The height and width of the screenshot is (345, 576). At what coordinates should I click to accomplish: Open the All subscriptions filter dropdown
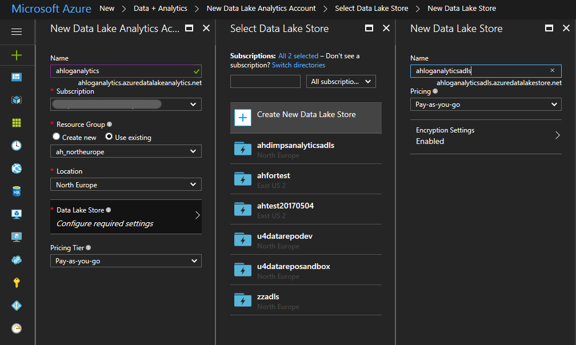point(341,82)
